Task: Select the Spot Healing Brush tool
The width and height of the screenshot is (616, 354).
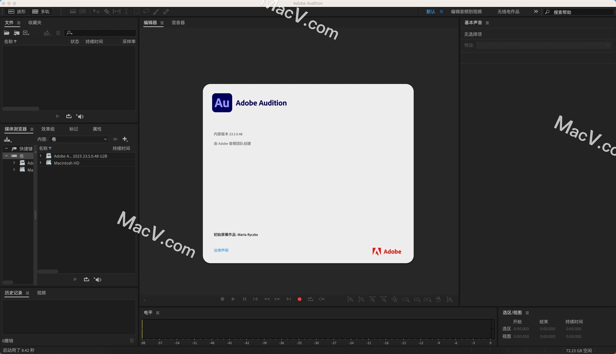Action: [166, 12]
